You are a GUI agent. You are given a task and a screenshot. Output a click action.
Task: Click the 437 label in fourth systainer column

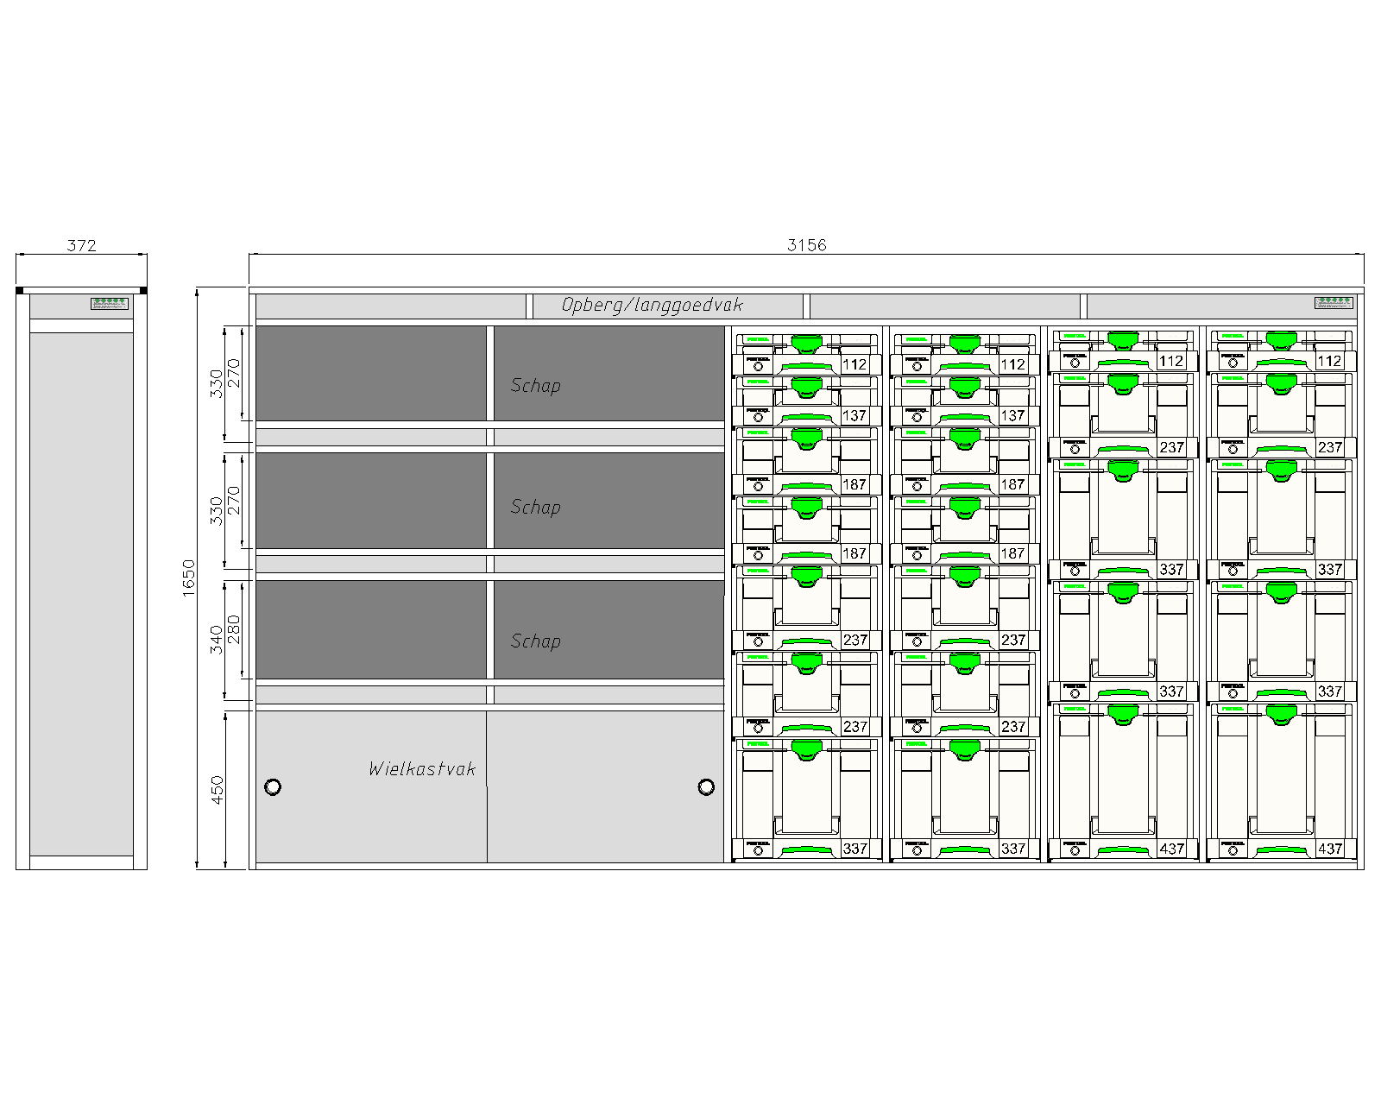(1330, 849)
